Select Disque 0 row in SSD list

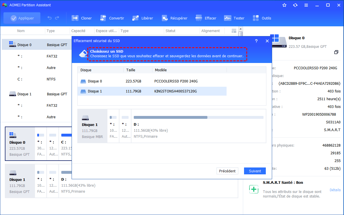(152, 81)
